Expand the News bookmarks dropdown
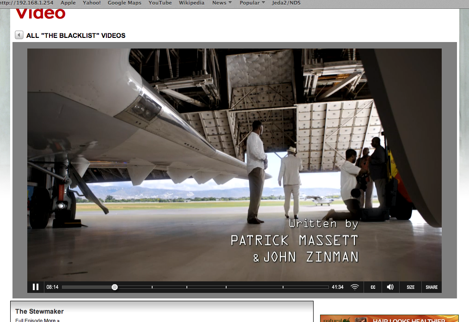This screenshot has height=322, width=469. (222, 3)
